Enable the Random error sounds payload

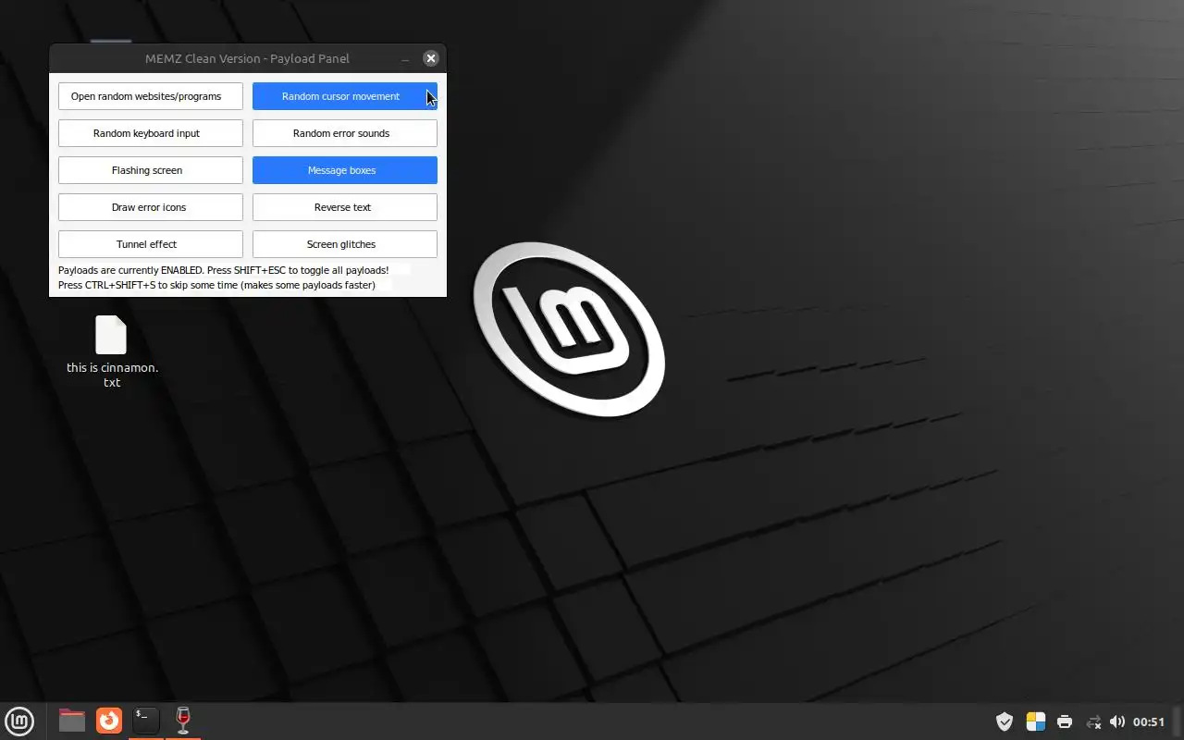pyautogui.click(x=344, y=133)
